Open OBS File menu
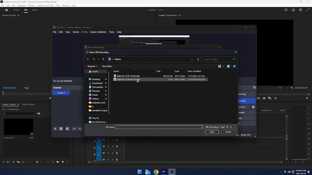Image resolution: width=312 pixels, height=175 pixels. pyautogui.click(x=55, y=32)
